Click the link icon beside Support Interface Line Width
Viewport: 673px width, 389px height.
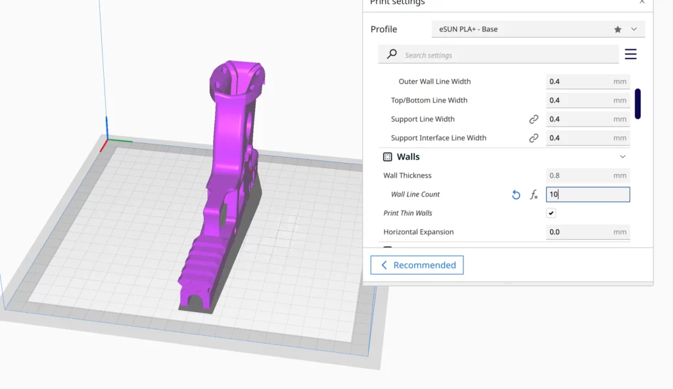point(534,138)
